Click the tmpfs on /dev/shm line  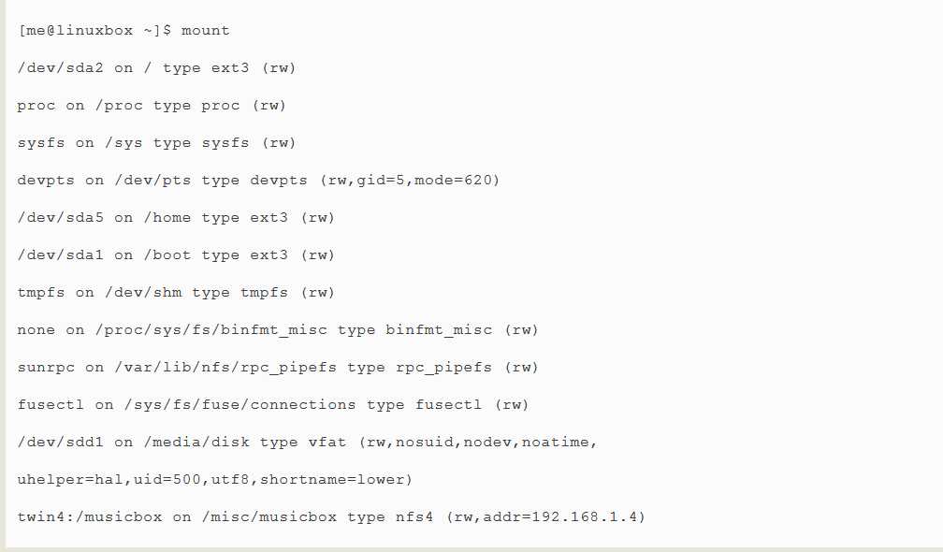click(x=176, y=293)
